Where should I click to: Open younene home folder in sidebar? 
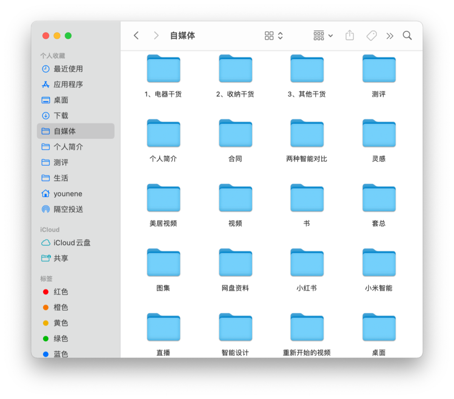[76, 193]
